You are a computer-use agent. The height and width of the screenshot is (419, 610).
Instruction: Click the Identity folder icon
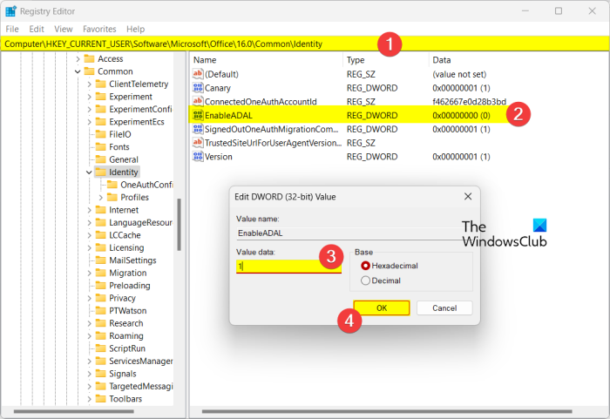[101, 172]
